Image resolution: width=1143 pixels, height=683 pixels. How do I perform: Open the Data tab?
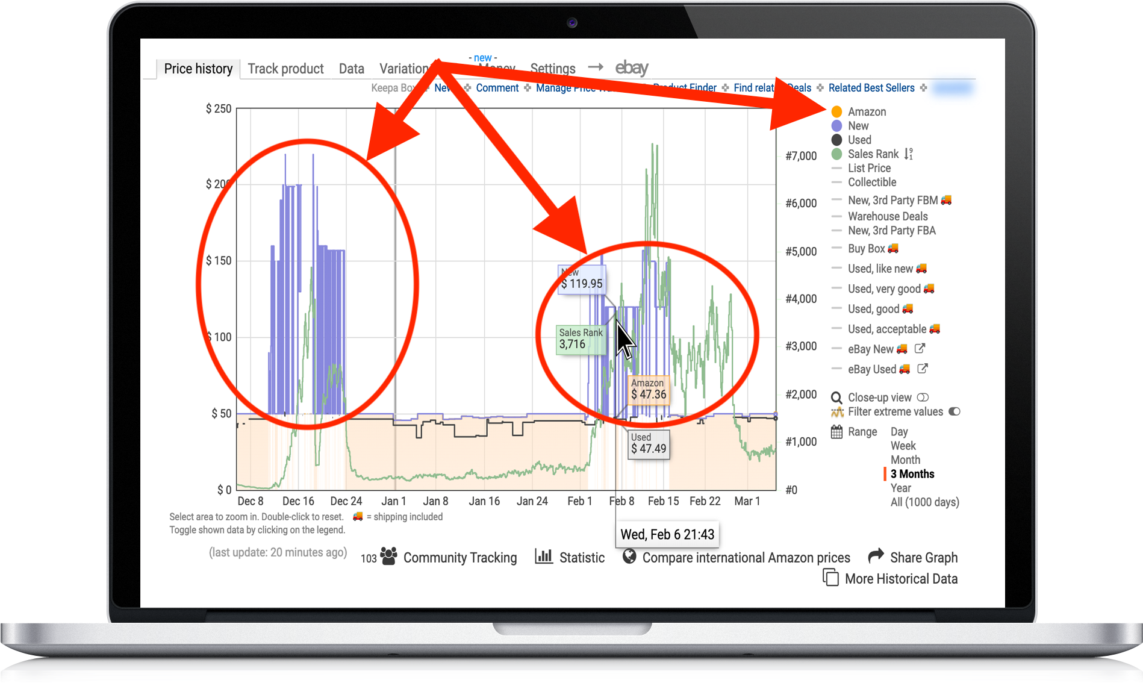pos(351,69)
